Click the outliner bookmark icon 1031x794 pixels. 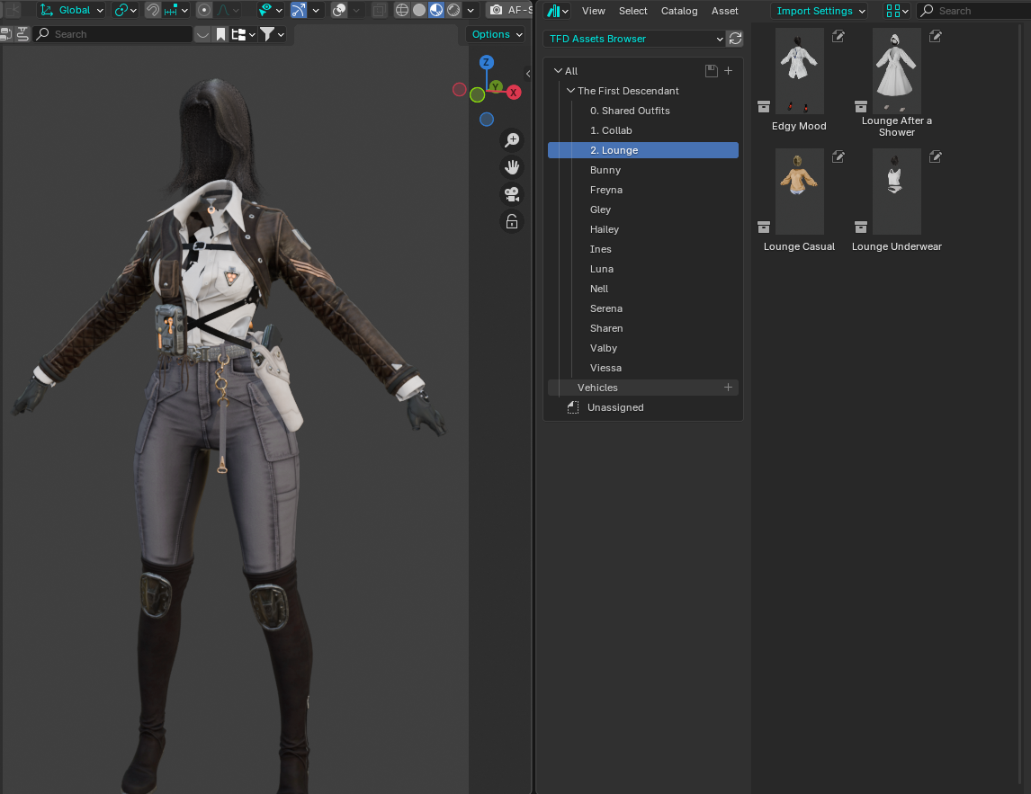[221, 34]
